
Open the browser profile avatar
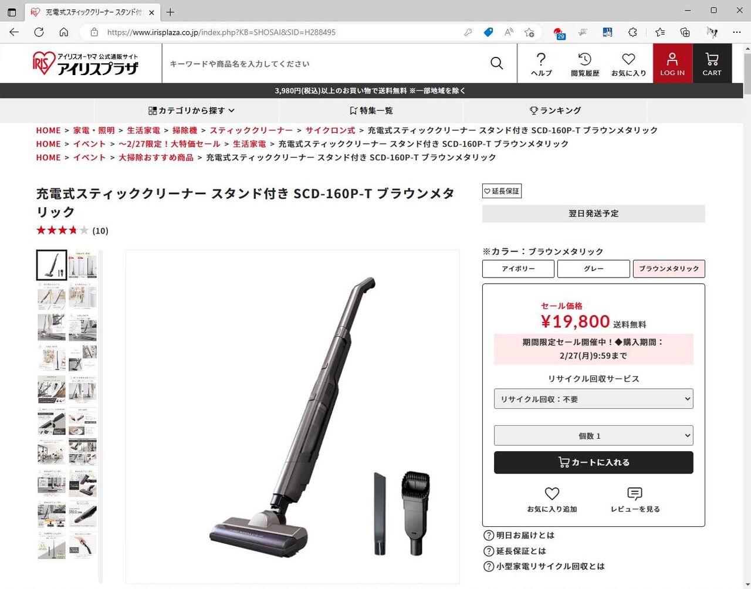(712, 32)
